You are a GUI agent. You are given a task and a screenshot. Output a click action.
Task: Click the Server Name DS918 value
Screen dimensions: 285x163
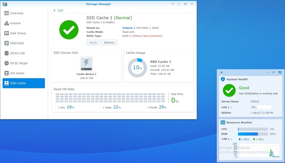[x=255, y=101]
